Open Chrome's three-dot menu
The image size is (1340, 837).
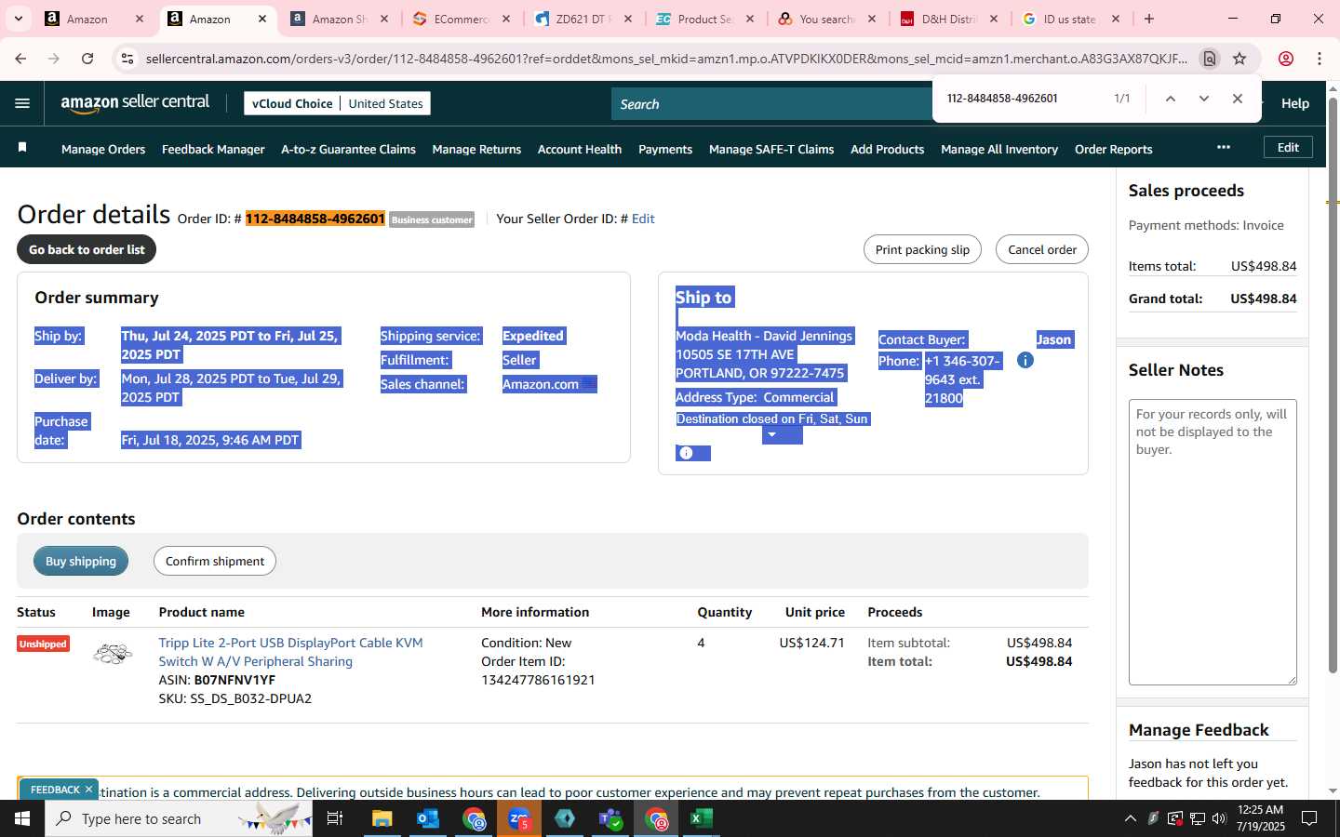pyautogui.click(x=1320, y=59)
